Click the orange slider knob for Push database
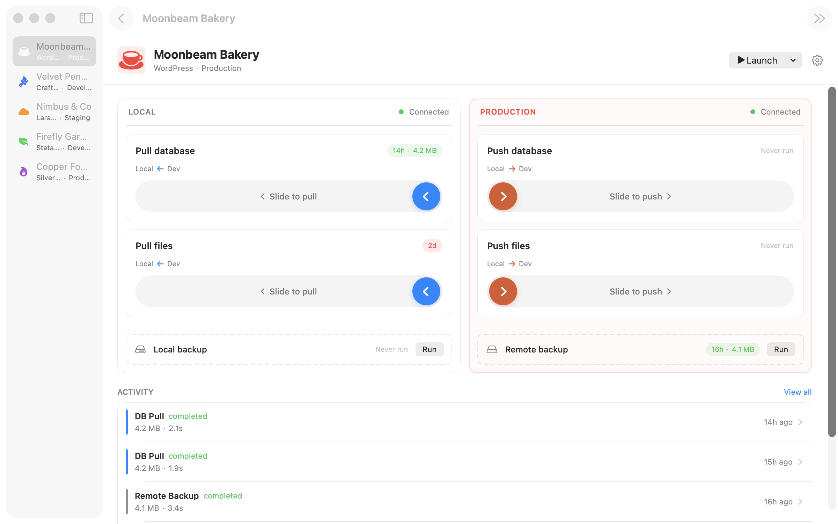This screenshot has width=838, height=524. (x=503, y=196)
